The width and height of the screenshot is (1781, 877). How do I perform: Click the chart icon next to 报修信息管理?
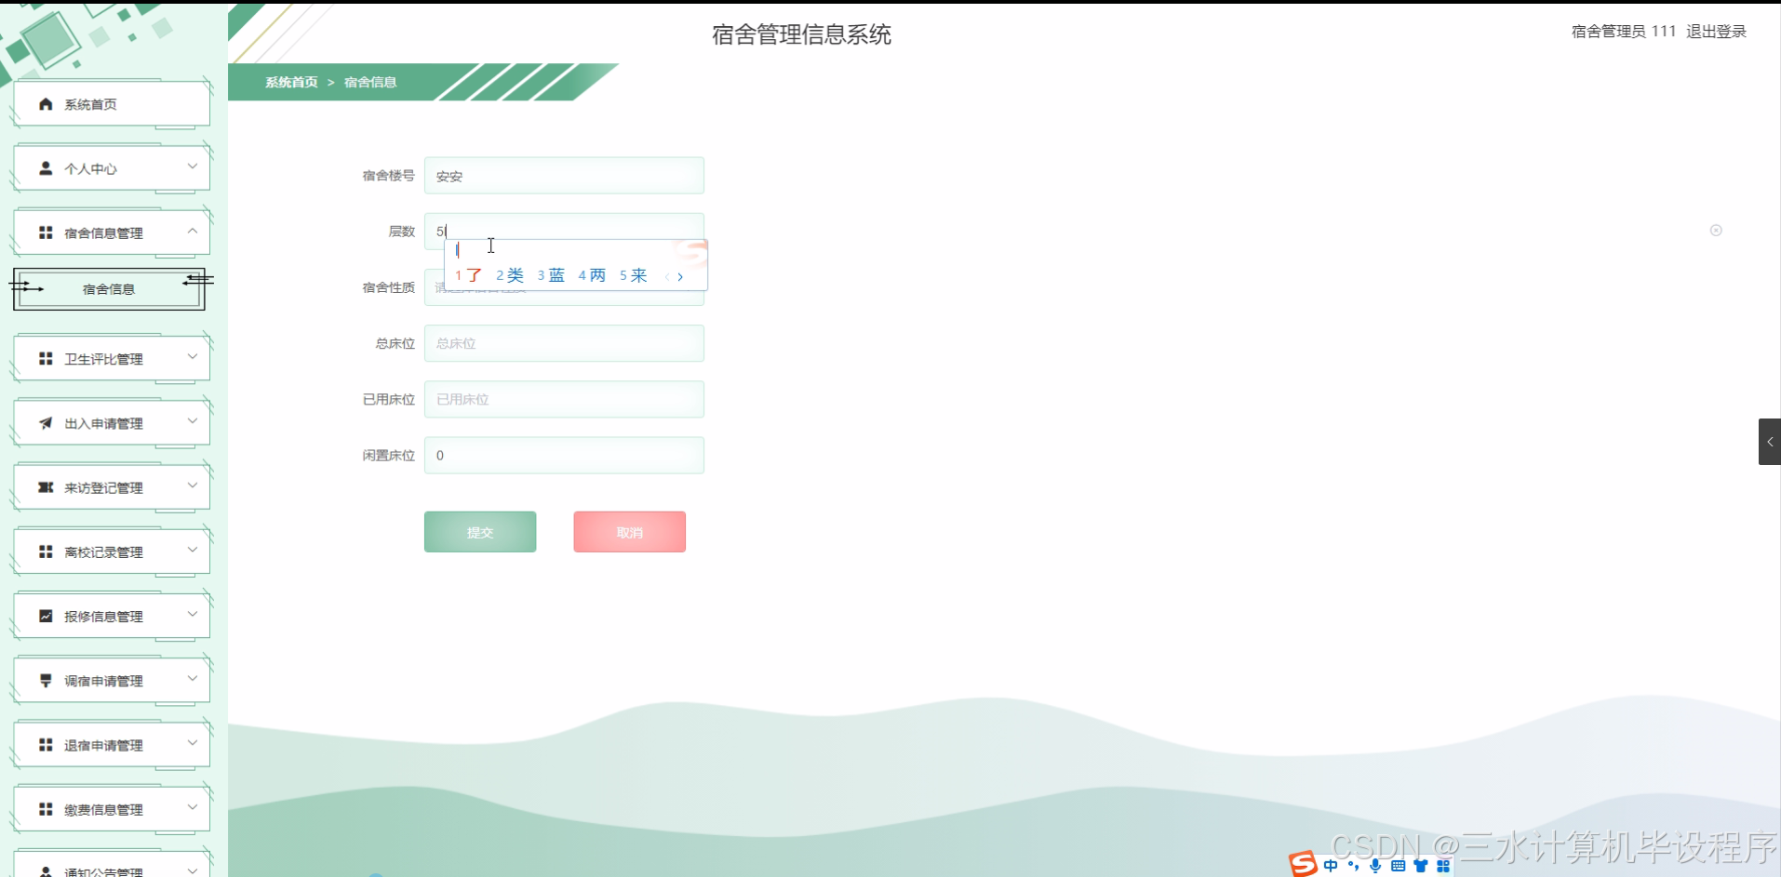pyautogui.click(x=44, y=615)
